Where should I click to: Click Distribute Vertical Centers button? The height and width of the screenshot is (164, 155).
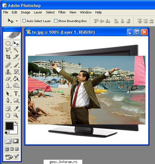(x=145, y=21)
